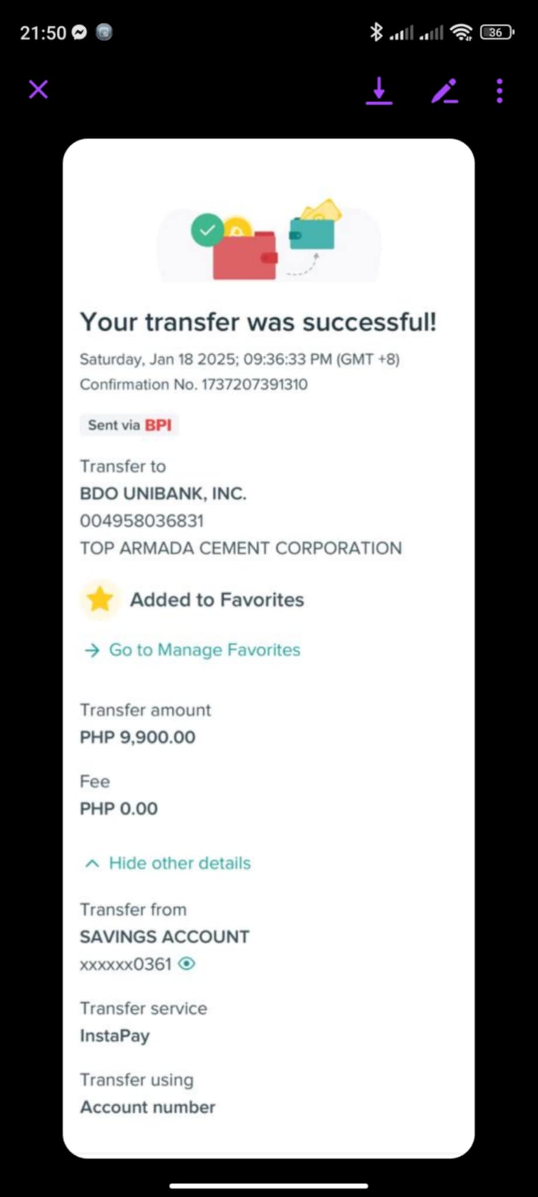Open the three-dot overflow menu
This screenshot has height=1197, width=538.
499,91
